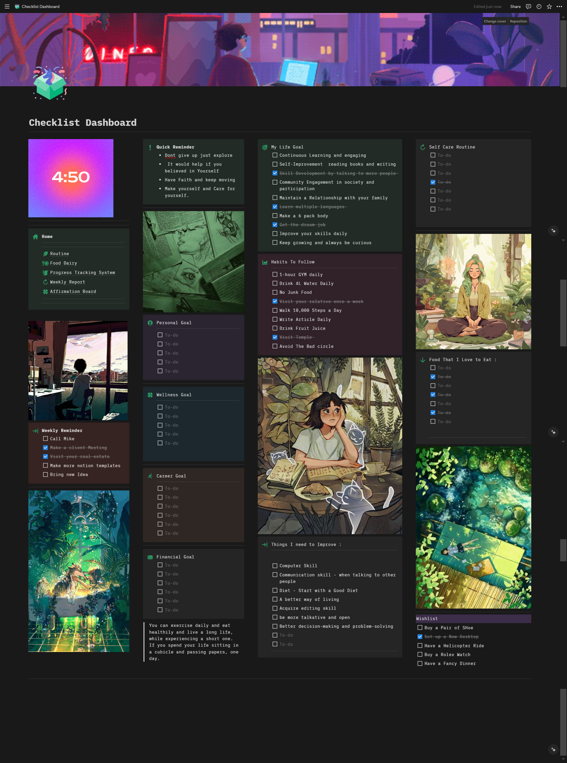This screenshot has height=763, width=567.
Task: Click the Reposition cover button
Action: point(518,21)
